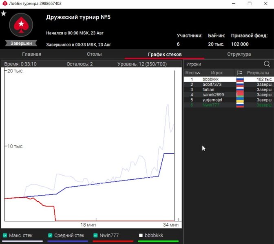Enable the bbbbkkk graph line checkbox
Screen dimensions: 274x244
click(x=141, y=235)
